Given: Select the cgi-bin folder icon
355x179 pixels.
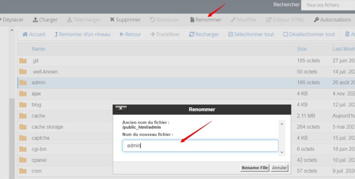Looking at the screenshot, I should point(23,149).
